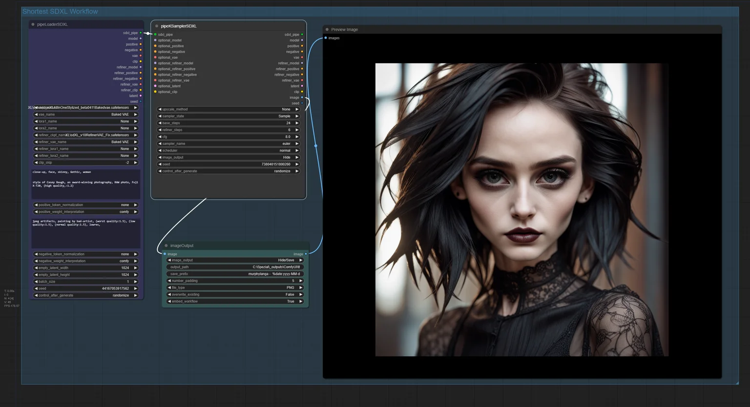Viewport: 750px width, 407px height.
Task: Click optional_vae input socket on pipeKSamplerSDXL
Action: pyautogui.click(x=155, y=57)
